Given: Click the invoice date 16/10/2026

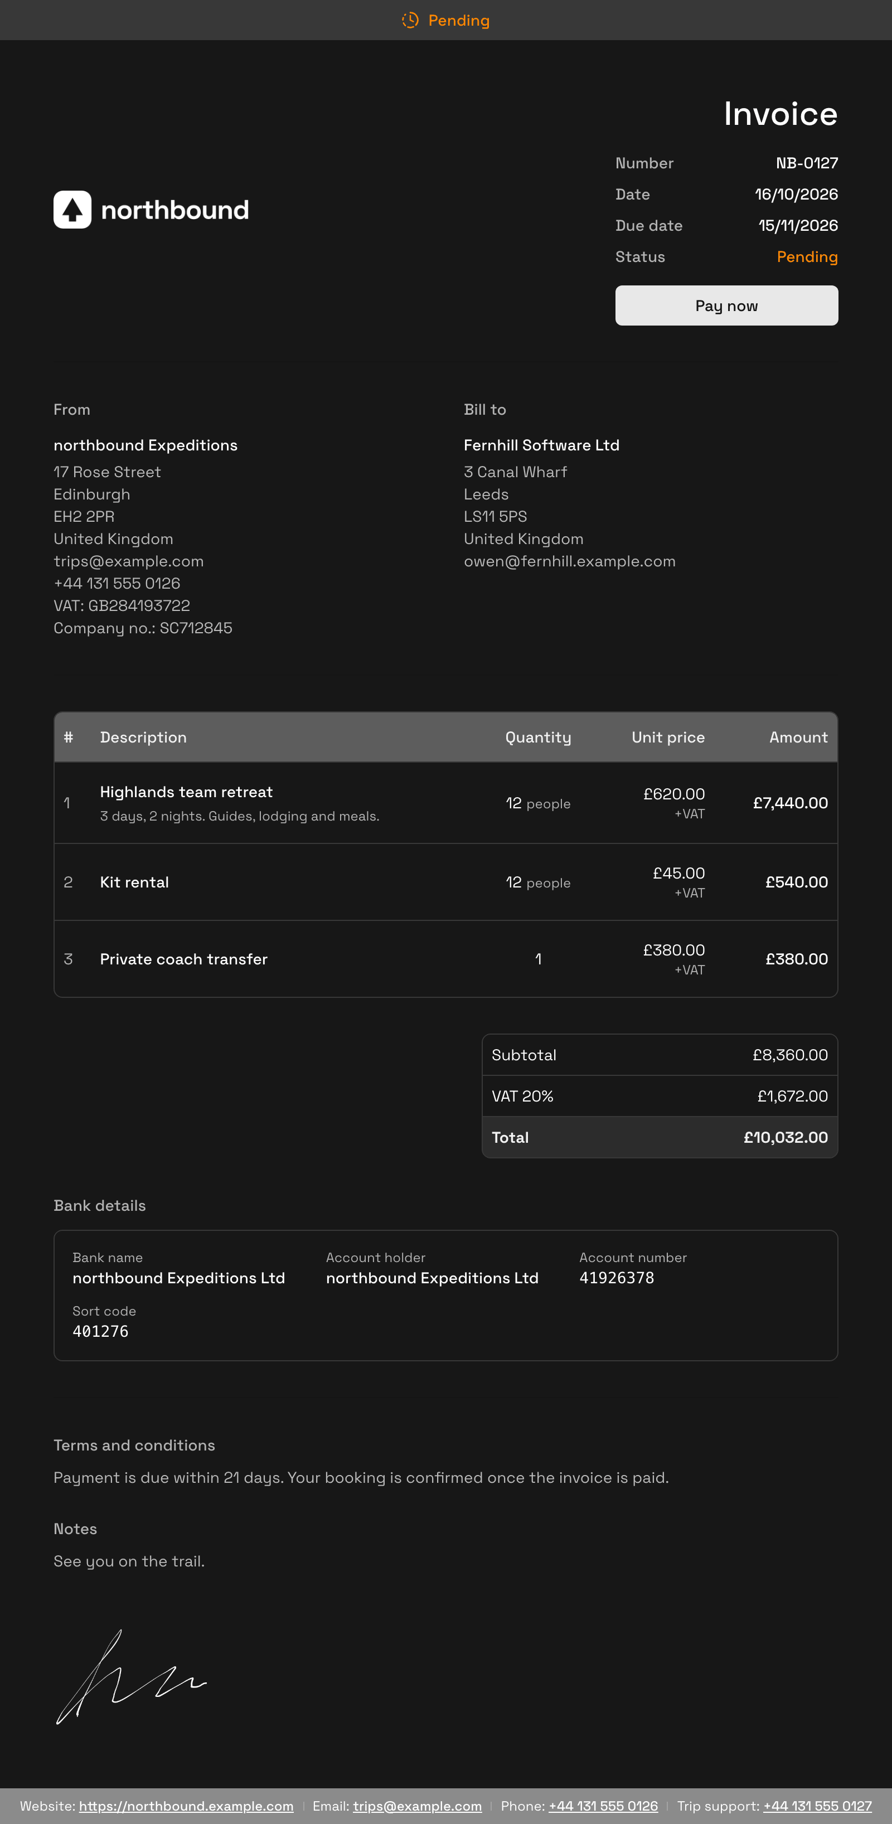Looking at the screenshot, I should [x=797, y=194].
